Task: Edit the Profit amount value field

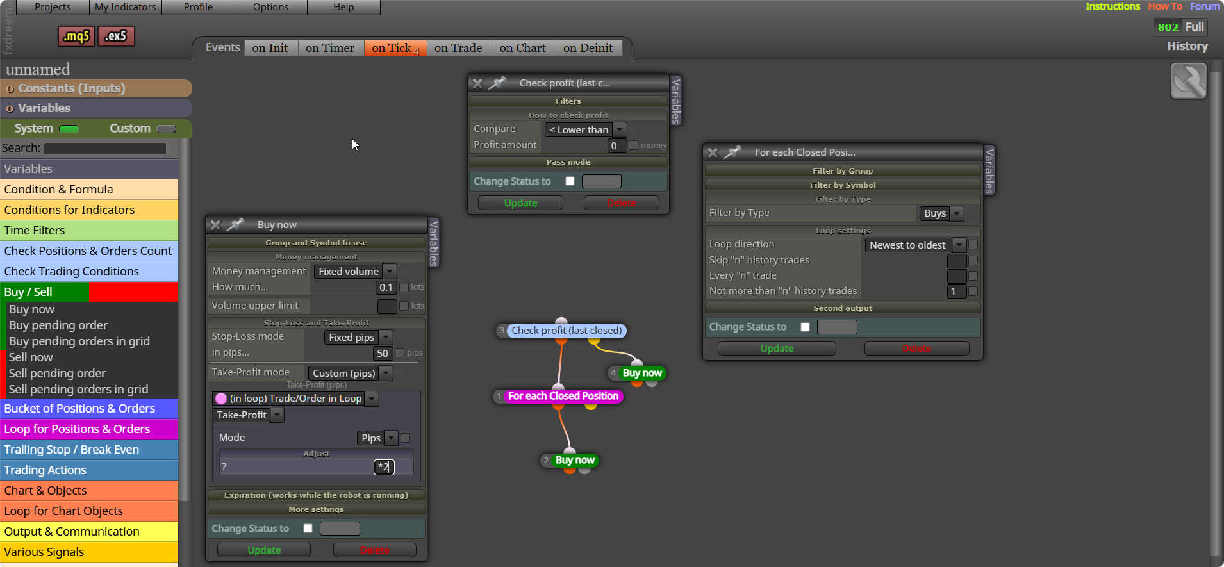Action: (x=616, y=145)
